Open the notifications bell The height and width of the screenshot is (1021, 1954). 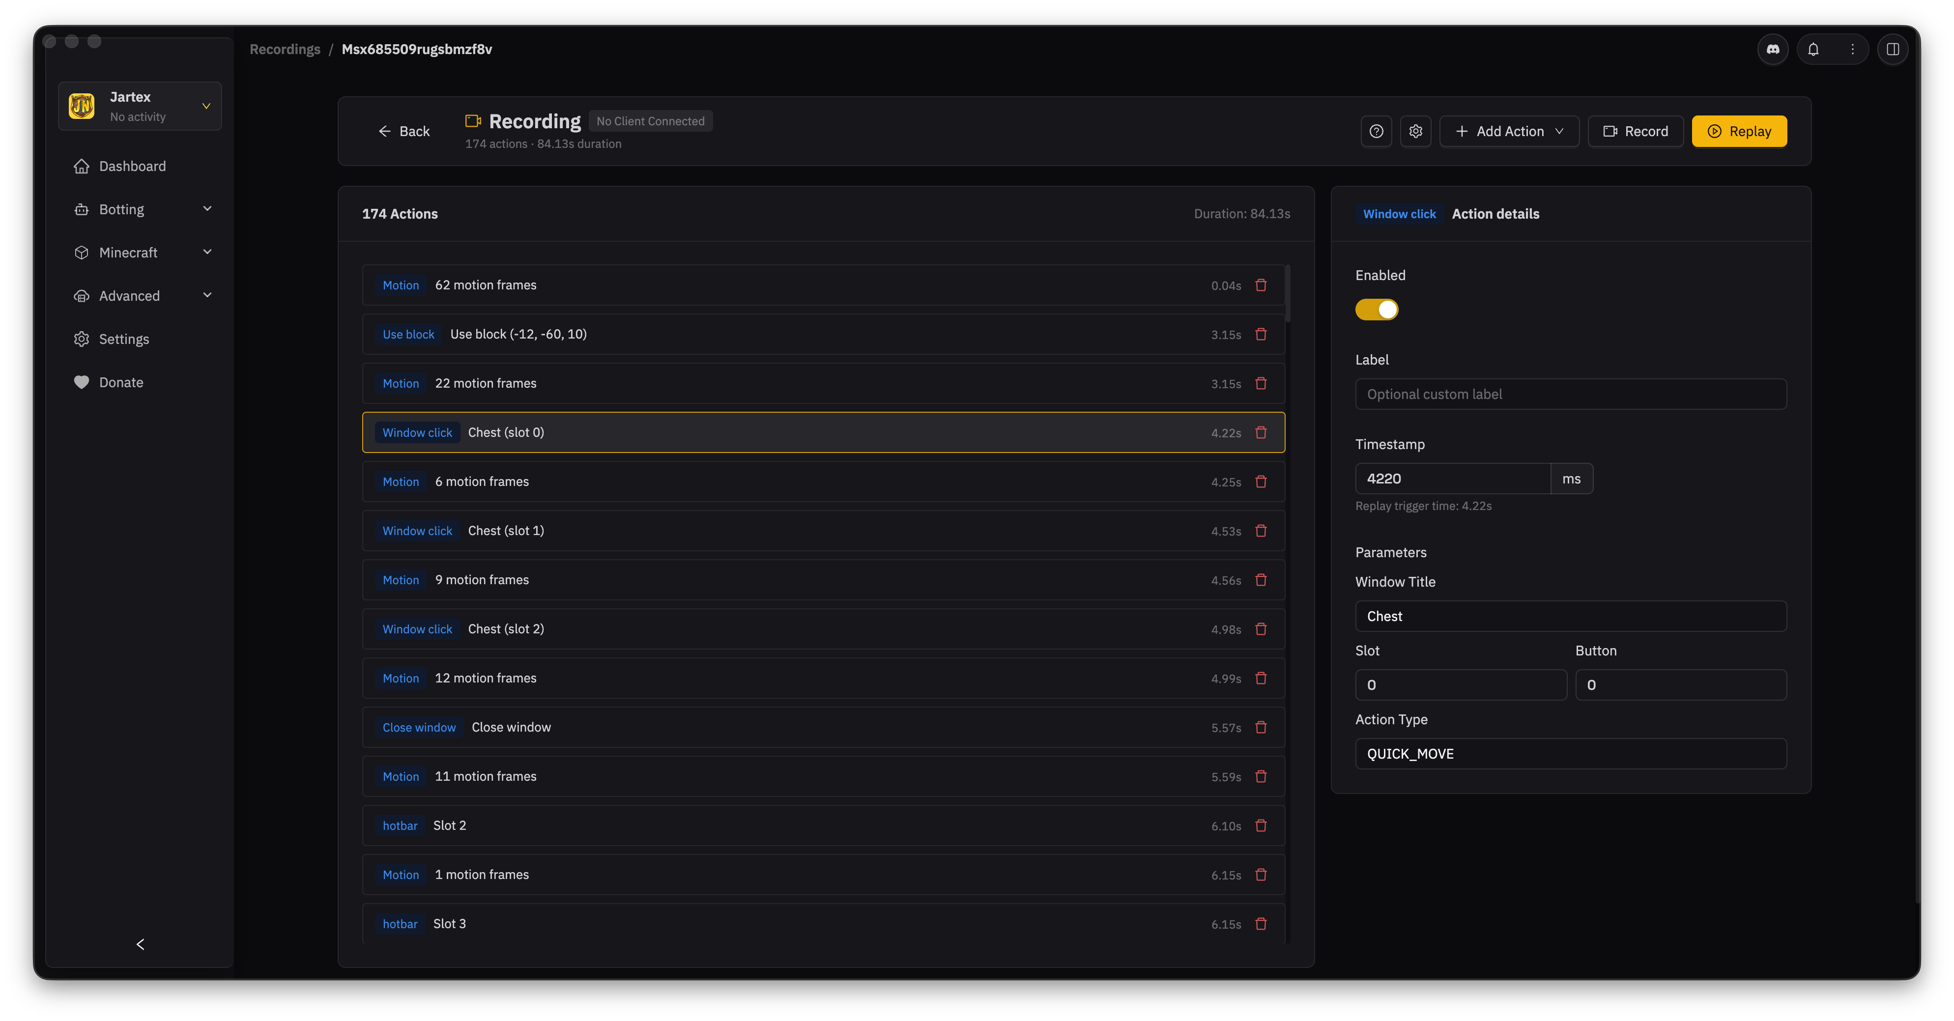pyautogui.click(x=1813, y=49)
